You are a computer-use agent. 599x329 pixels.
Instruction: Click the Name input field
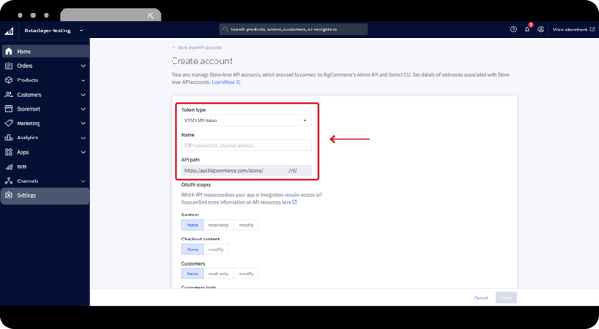coord(247,145)
